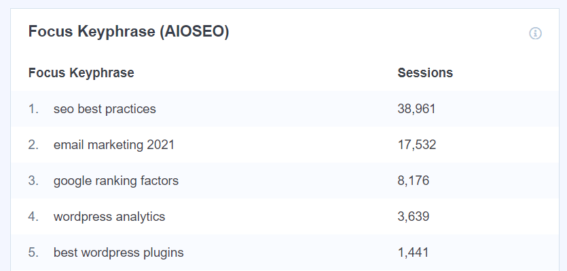567x271 pixels.
Task: Click rank number 2 in the list
Action: point(33,144)
